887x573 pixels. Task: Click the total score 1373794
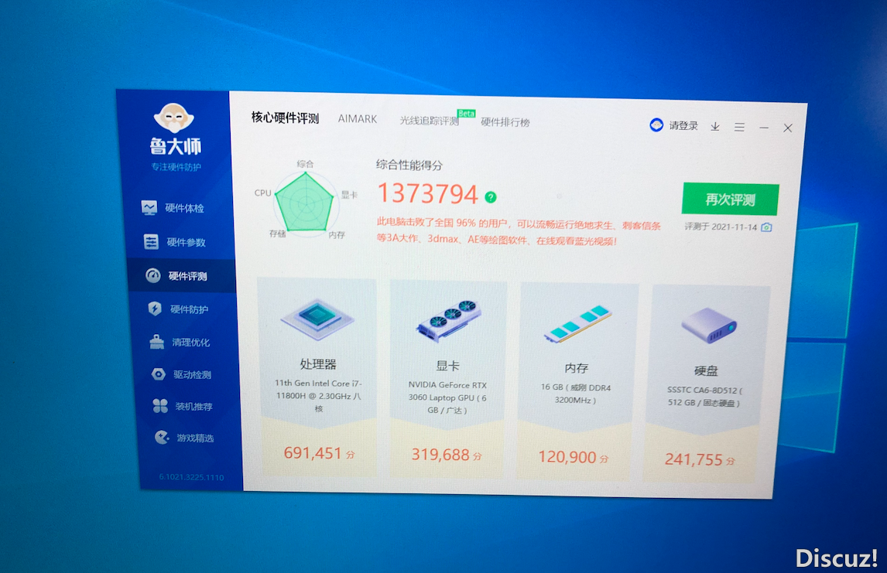click(x=428, y=193)
